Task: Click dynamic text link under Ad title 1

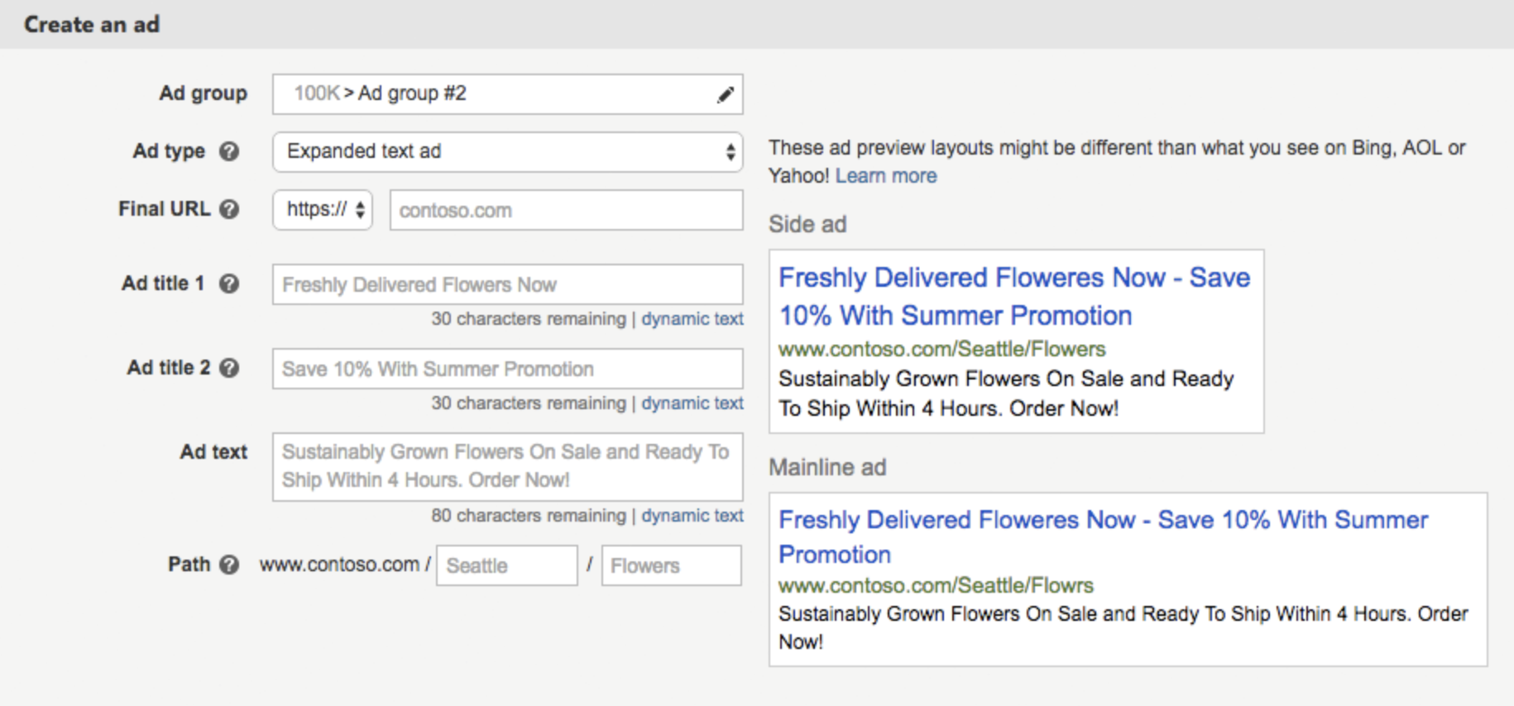Action: click(x=692, y=319)
